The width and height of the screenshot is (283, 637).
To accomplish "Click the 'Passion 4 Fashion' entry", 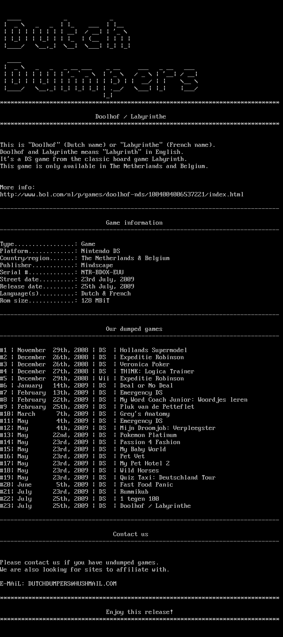I will [x=150, y=442].
